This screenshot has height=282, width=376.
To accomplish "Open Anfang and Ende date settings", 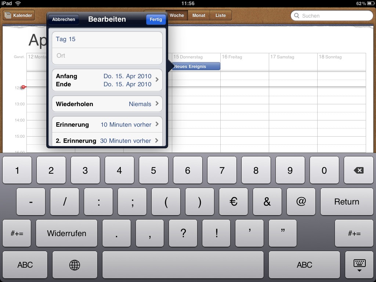I will [x=107, y=80].
